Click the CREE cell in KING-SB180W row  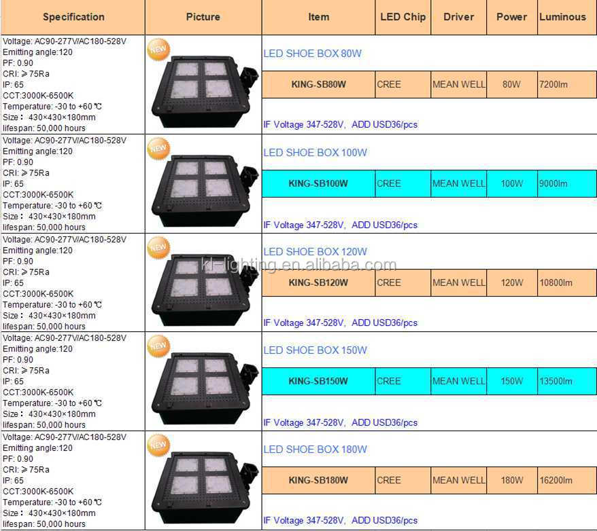403,481
